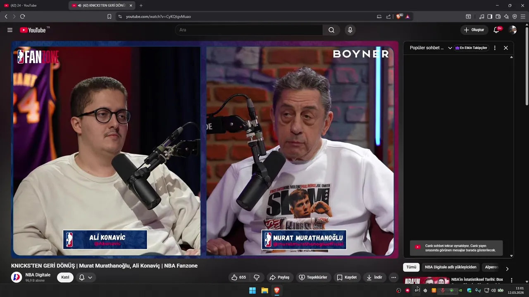Open File Explorer from taskbar
The width and height of the screenshot is (529, 297).
[264, 290]
